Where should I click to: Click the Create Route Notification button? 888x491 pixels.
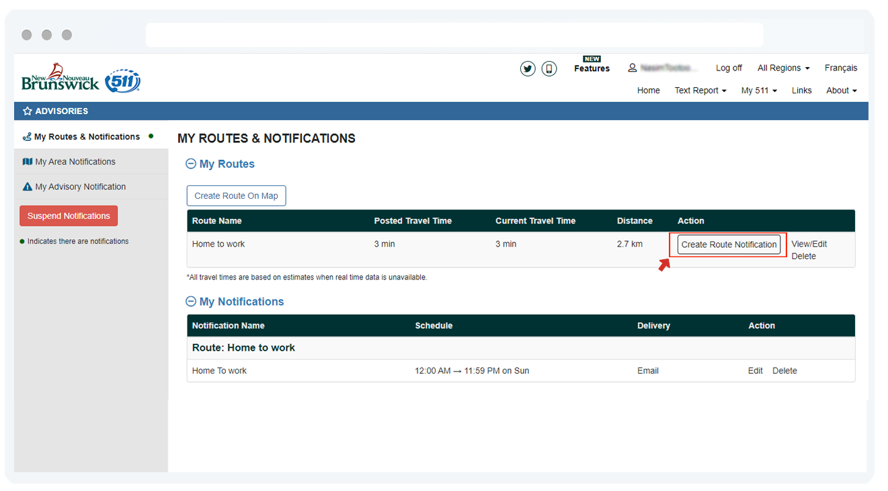coord(729,244)
